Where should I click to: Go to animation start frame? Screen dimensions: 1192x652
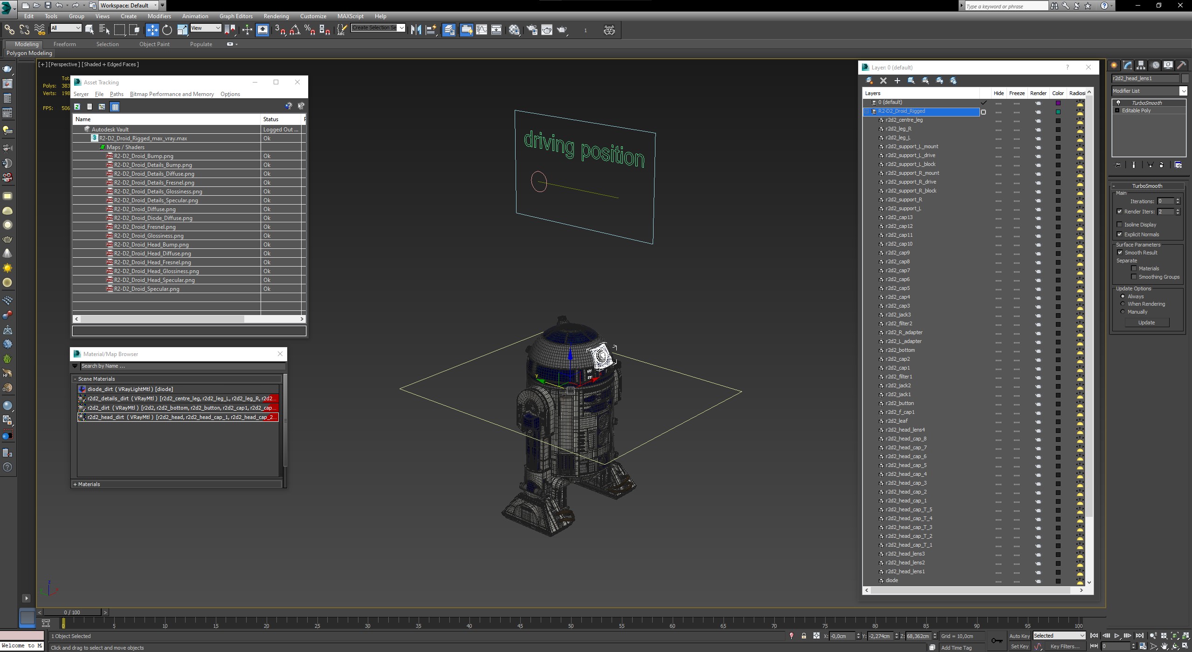click(1094, 636)
